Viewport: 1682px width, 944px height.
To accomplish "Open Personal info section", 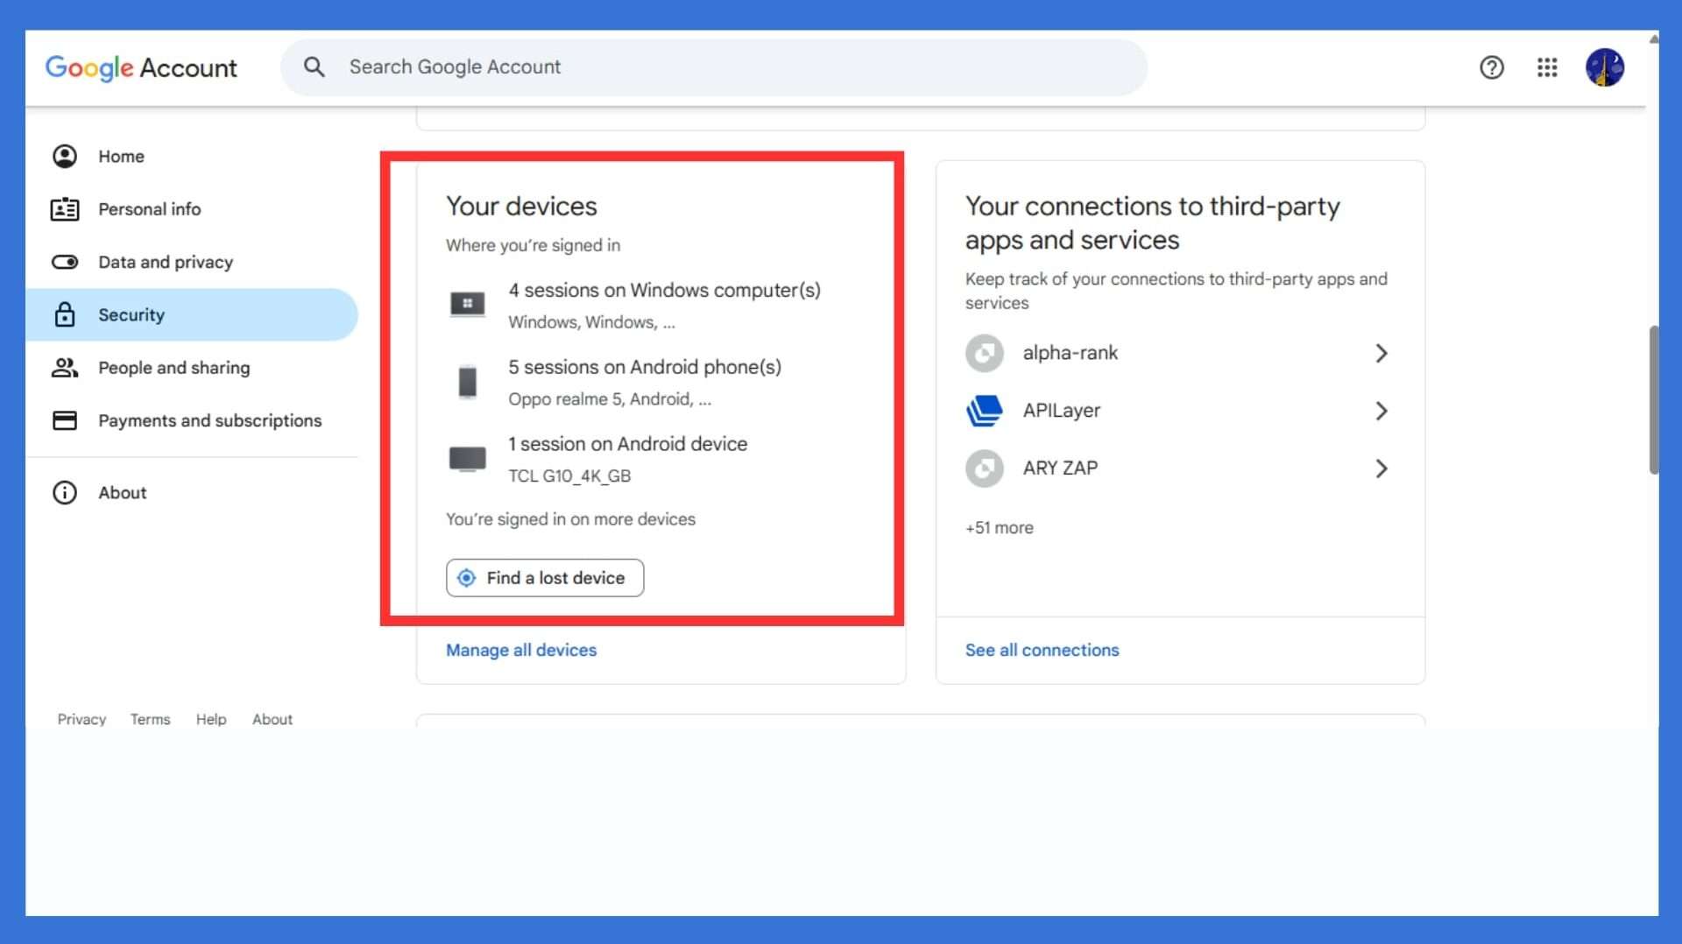I will click(x=192, y=209).
